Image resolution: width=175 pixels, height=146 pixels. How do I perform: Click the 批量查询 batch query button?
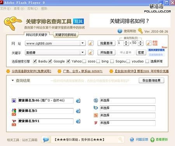pos(106,43)
